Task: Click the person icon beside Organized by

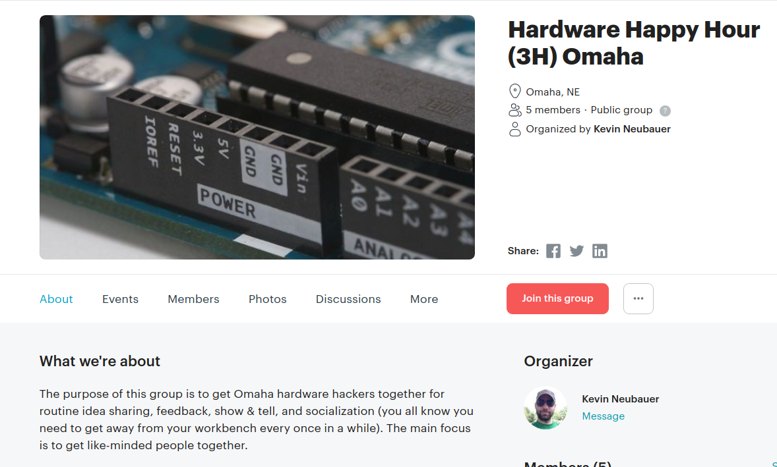Action: click(x=515, y=129)
